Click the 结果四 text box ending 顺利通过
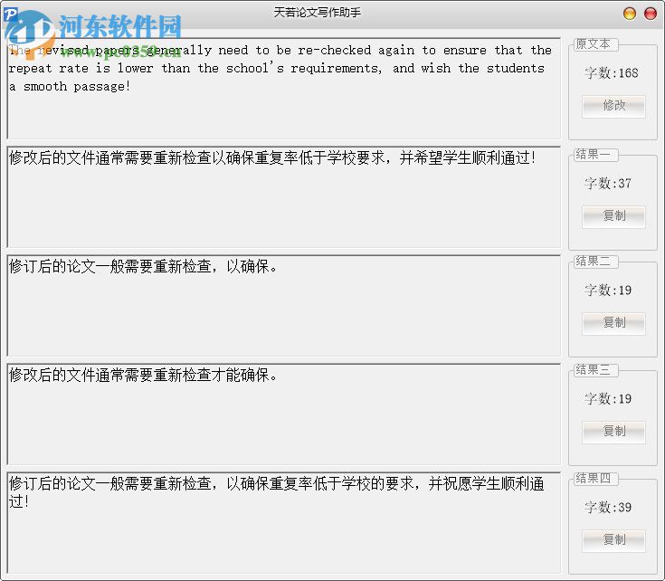The height and width of the screenshot is (581, 665). pyautogui.click(x=284, y=522)
